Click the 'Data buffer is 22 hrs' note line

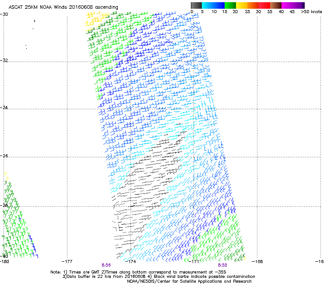[x=158, y=277]
